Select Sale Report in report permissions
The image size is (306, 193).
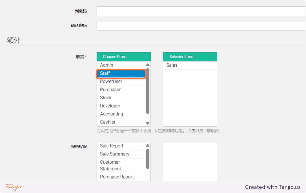(121, 146)
